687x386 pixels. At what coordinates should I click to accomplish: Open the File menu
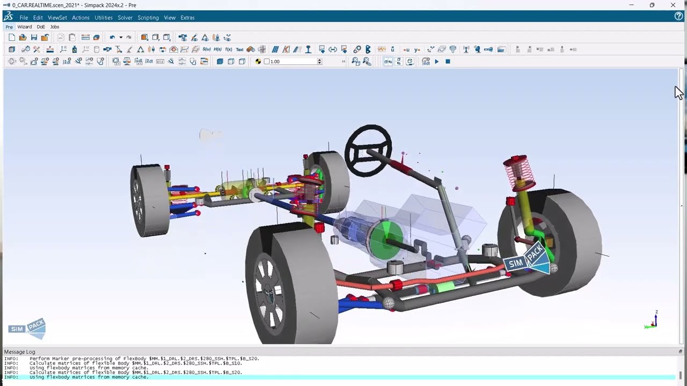click(24, 18)
